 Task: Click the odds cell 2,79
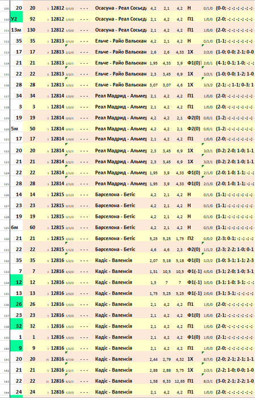(166, 359)
